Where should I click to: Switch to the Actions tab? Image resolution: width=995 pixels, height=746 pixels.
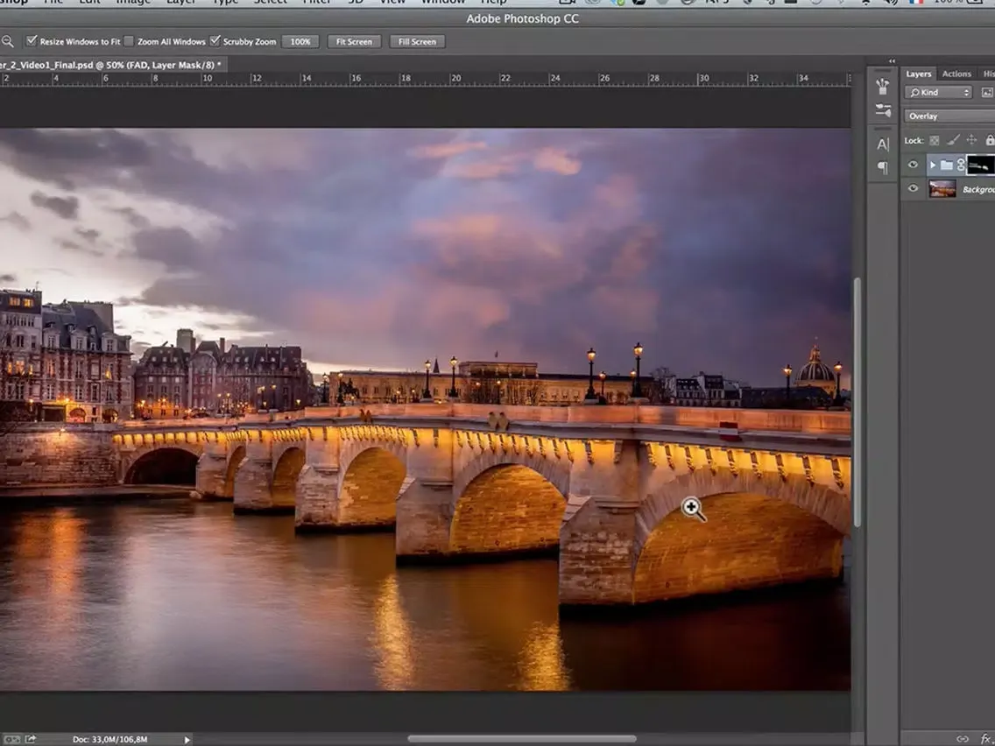(x=956, y=74)
